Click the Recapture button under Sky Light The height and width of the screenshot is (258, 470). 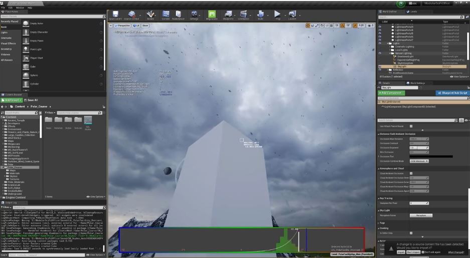(420, 215)
